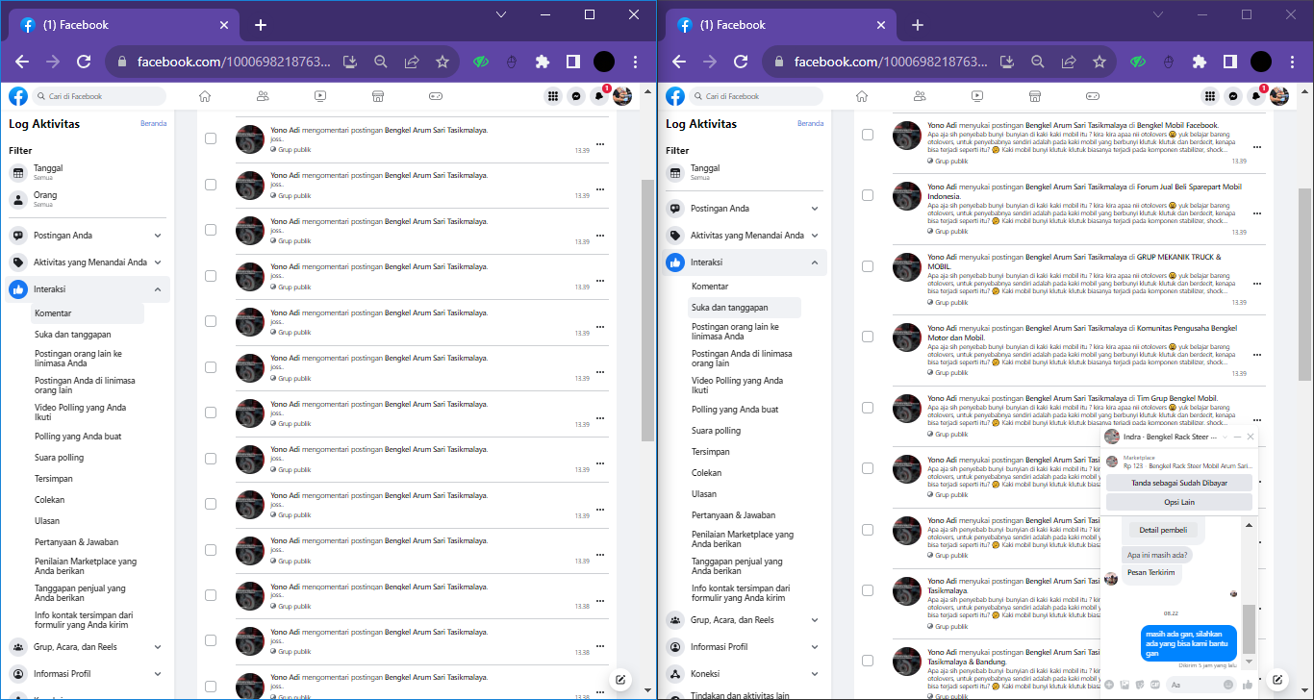
Task: Toggle side panel icon in left browser
Action: coord(573,62)
